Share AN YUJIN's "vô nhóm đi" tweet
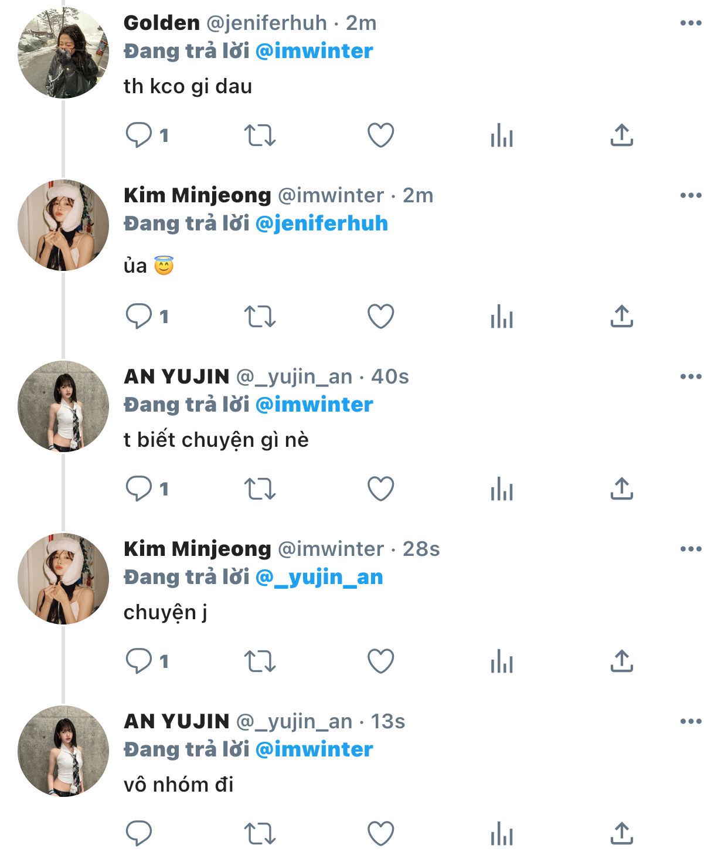The width and height of the screenshot is (728, 862). [622, 833]
